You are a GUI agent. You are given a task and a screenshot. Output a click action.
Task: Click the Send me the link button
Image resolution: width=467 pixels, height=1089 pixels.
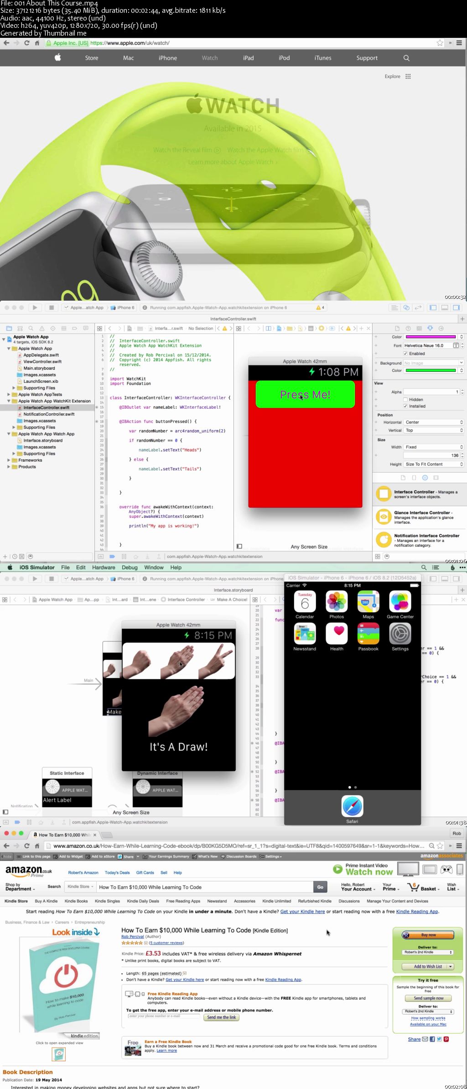[221, 1017]
